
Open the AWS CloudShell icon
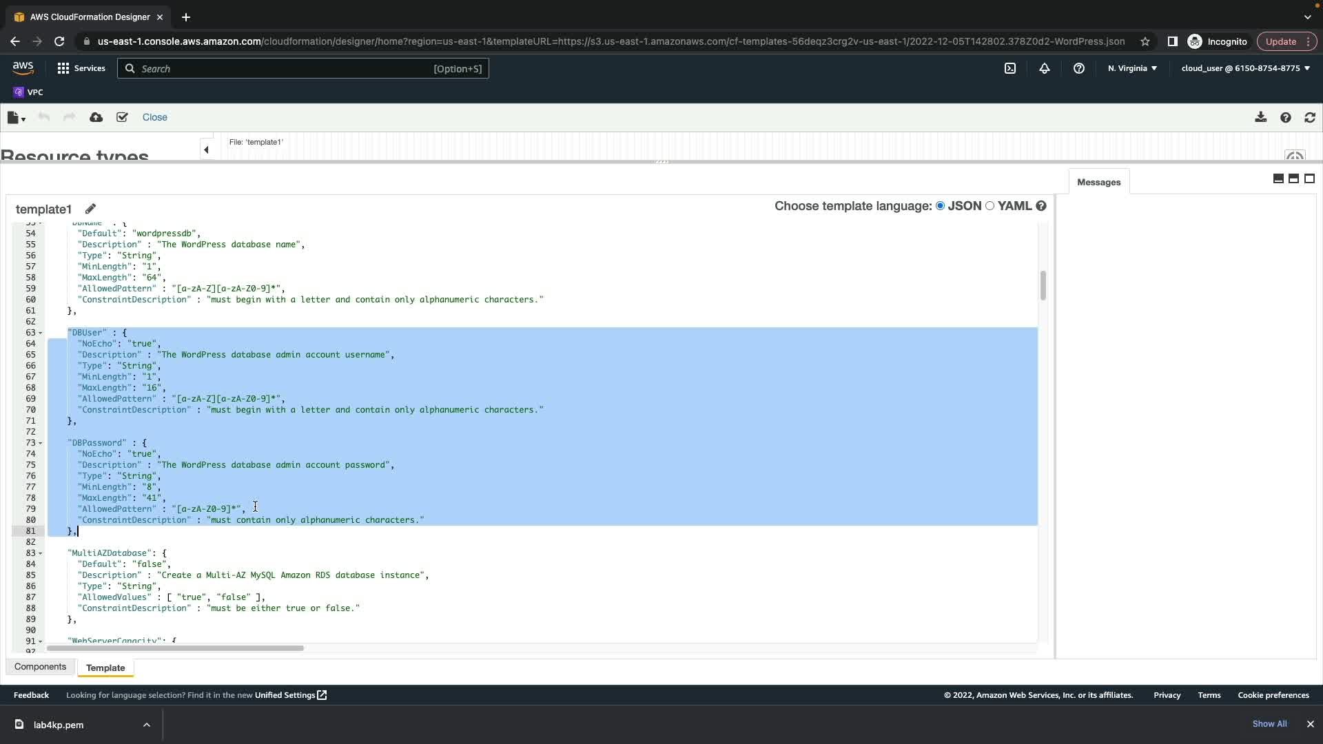tap(1010, 68)
